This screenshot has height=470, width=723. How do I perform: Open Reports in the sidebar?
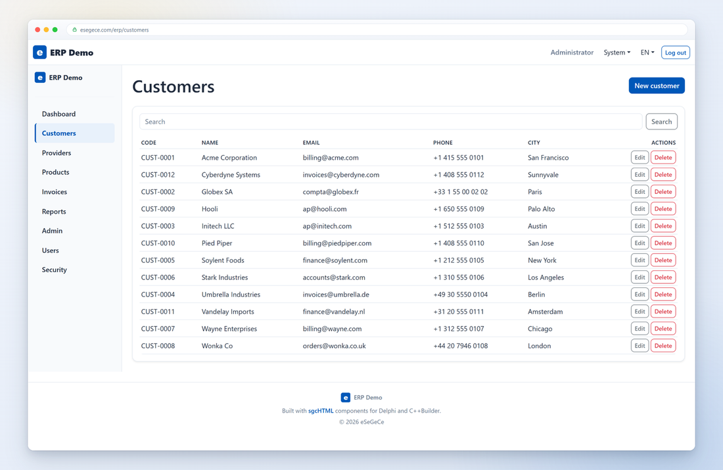(x=75, y=211)
